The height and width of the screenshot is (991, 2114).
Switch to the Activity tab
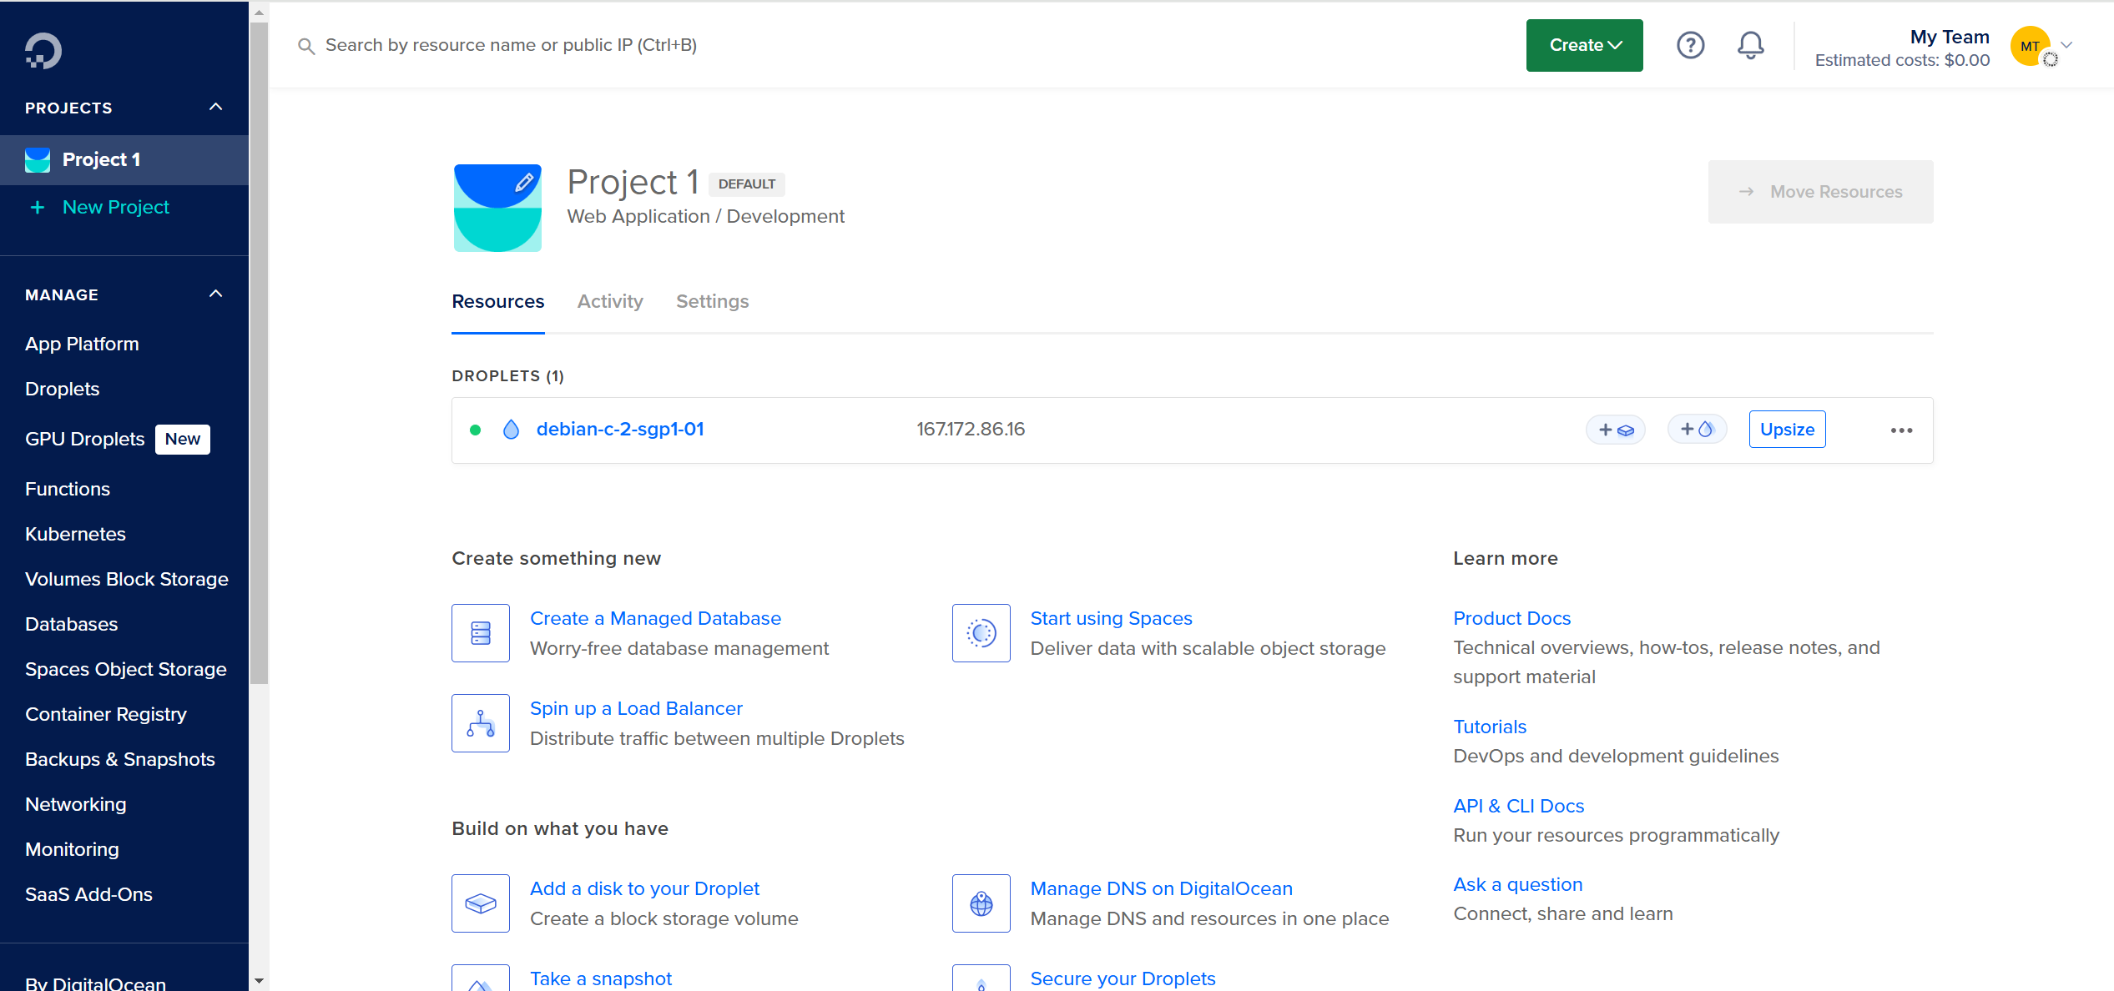point(610,302)
